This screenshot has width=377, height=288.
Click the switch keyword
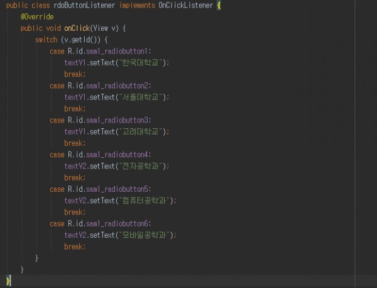(46, 40)
